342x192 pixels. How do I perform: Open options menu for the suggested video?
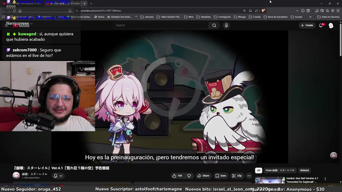(x=325, y=179)
